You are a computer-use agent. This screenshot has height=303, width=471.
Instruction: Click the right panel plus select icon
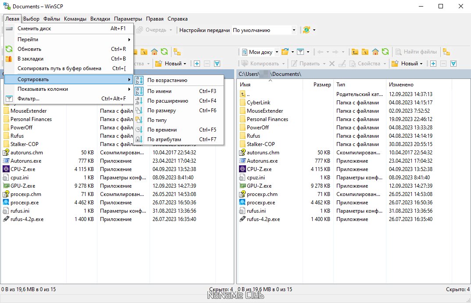pos(433,64)
